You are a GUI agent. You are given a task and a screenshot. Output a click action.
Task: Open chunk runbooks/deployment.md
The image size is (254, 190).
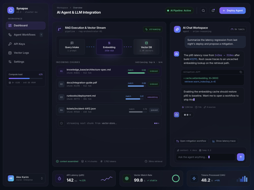109,97
